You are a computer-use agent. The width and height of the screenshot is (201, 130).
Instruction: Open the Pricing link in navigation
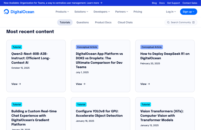pos(138,12)
